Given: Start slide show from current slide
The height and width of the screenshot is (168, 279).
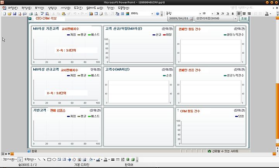Looking at the screenshot, I should [x=9, y=154].
